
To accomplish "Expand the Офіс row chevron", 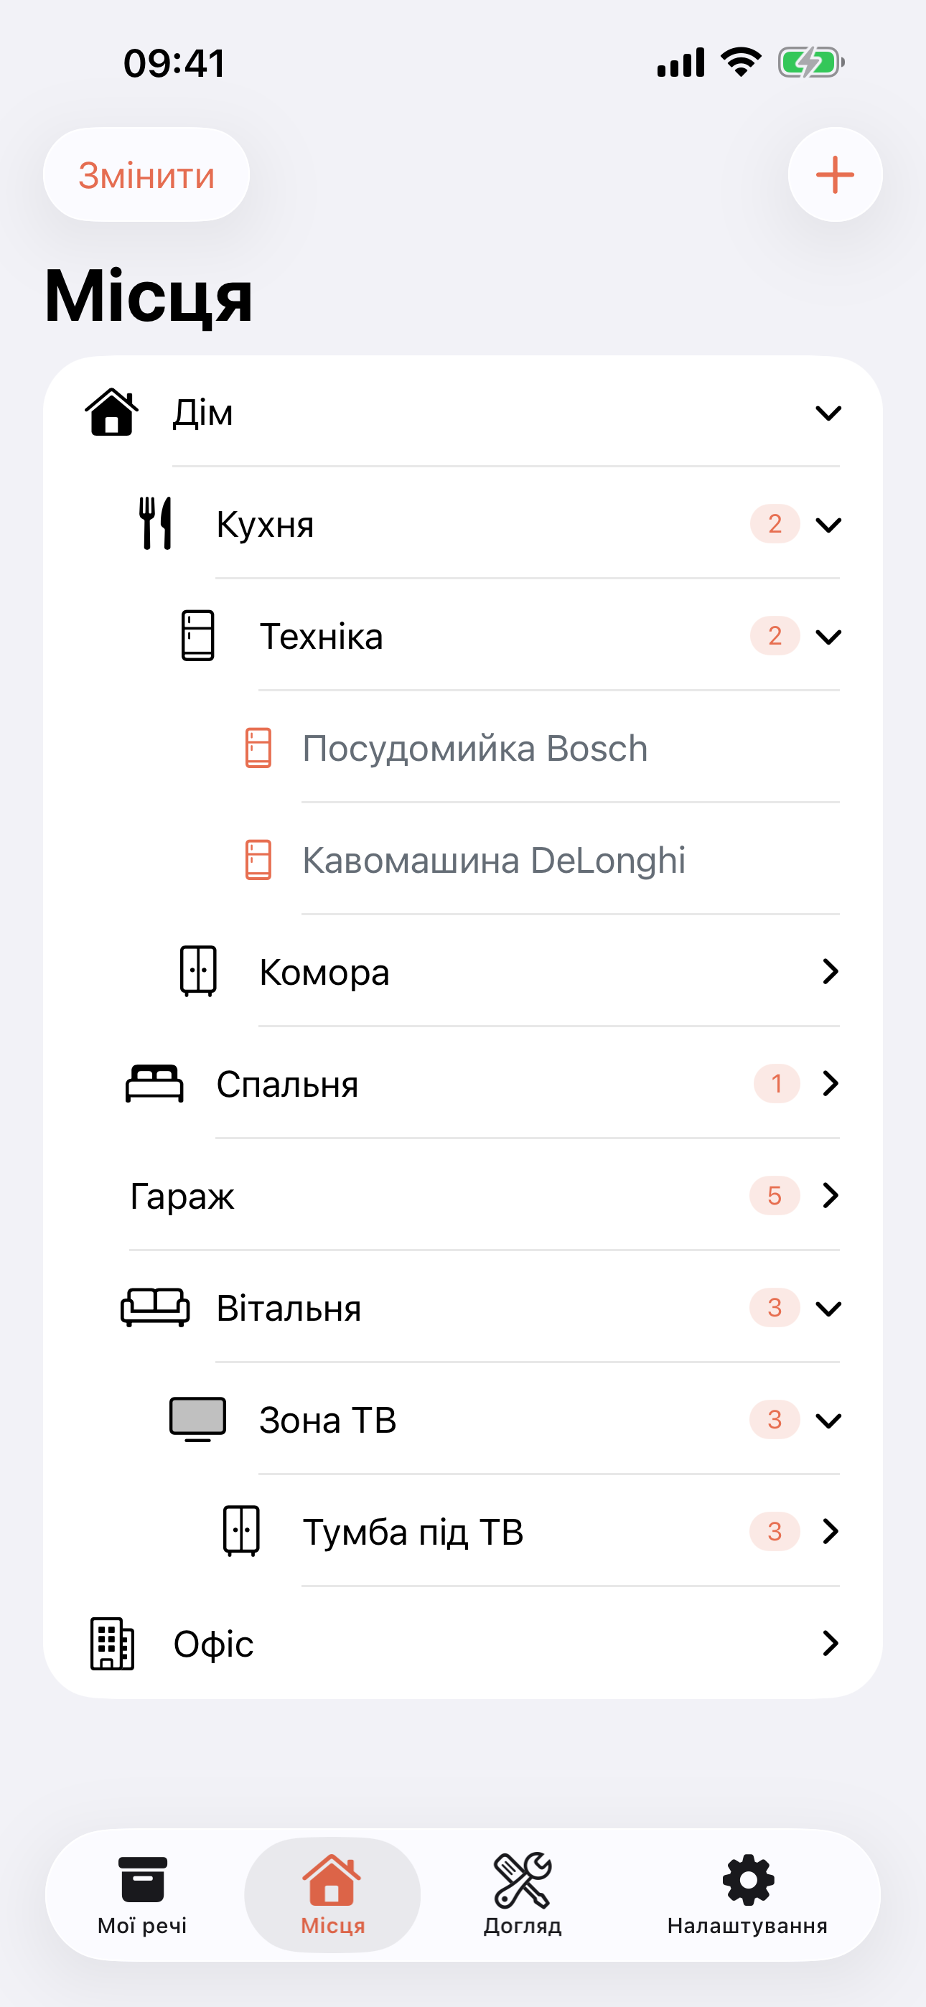I will (x=830, y=1643).
